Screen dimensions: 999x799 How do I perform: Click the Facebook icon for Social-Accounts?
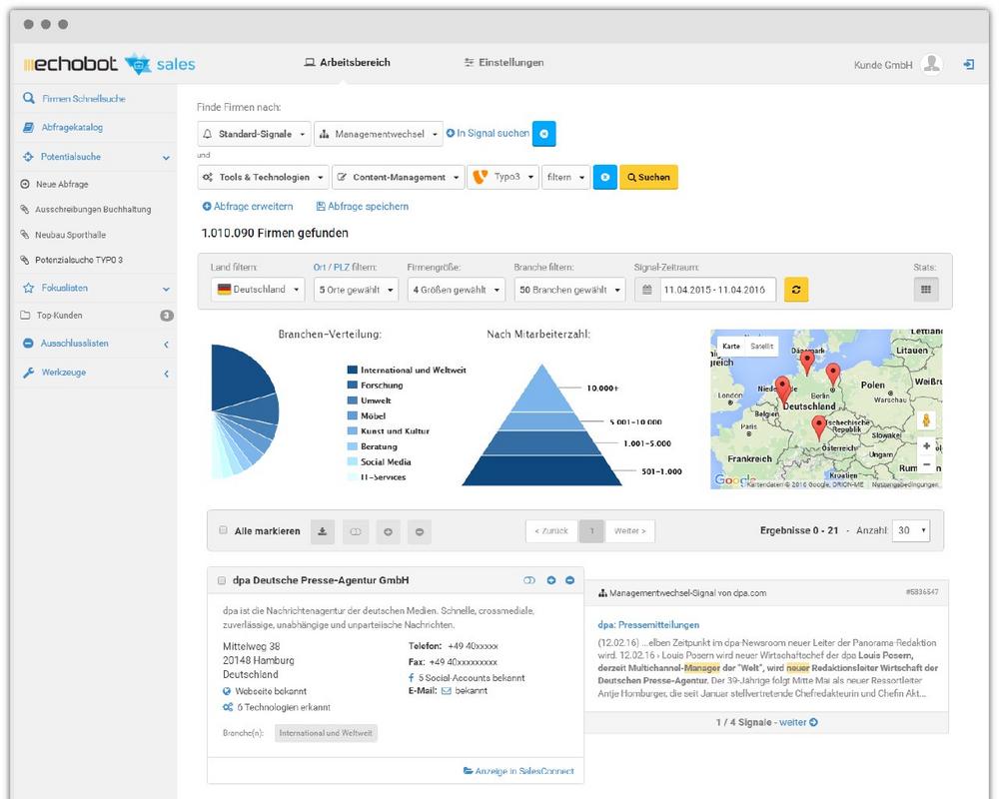[x=411, y=677]
